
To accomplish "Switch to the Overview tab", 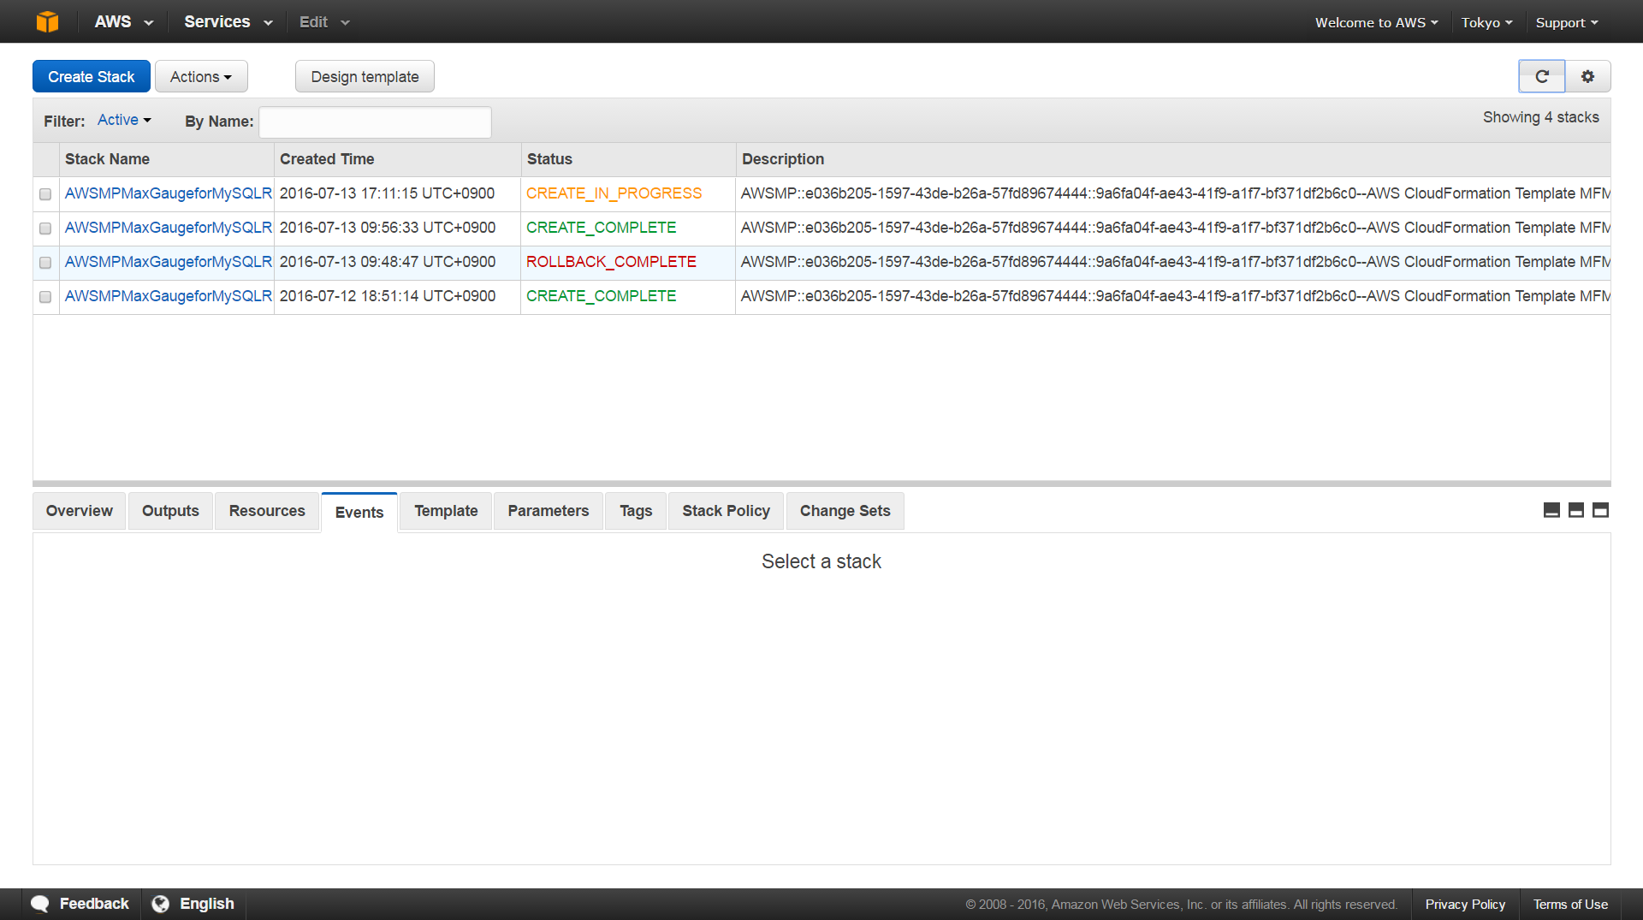I will point(80,511).
